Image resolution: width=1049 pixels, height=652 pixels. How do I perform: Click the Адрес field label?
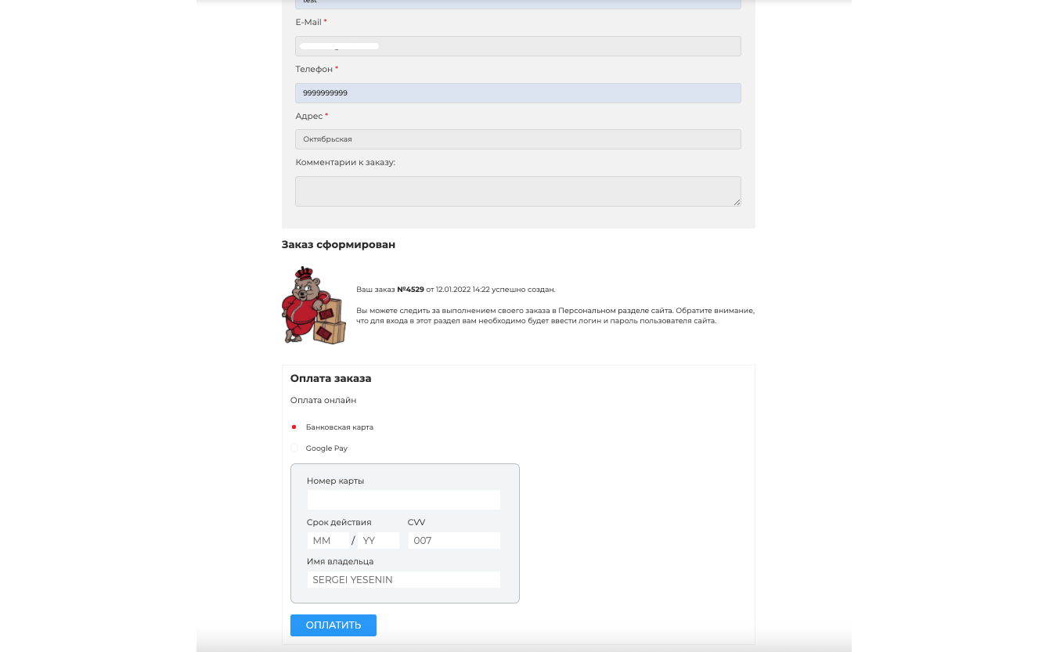(x=309, y=116)
